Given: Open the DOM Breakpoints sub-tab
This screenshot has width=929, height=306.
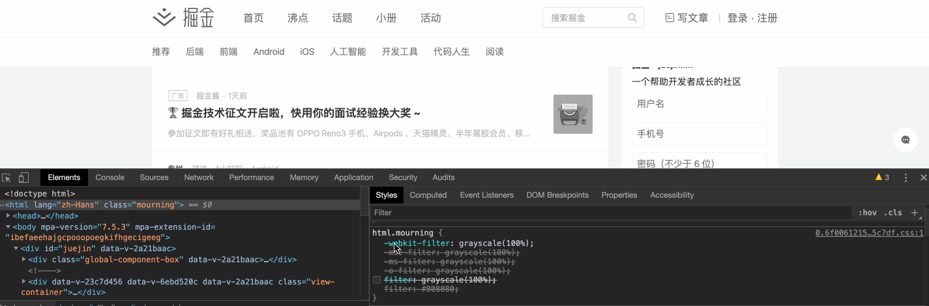Looking at the screenshot, I should coord(557,195).
